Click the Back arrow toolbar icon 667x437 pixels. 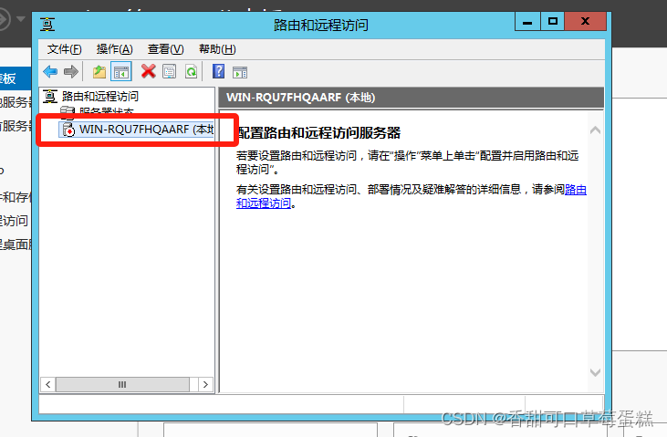pos(50,71)
